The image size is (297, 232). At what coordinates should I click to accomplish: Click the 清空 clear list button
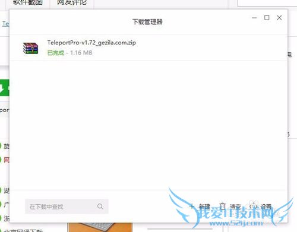(230, 206)
